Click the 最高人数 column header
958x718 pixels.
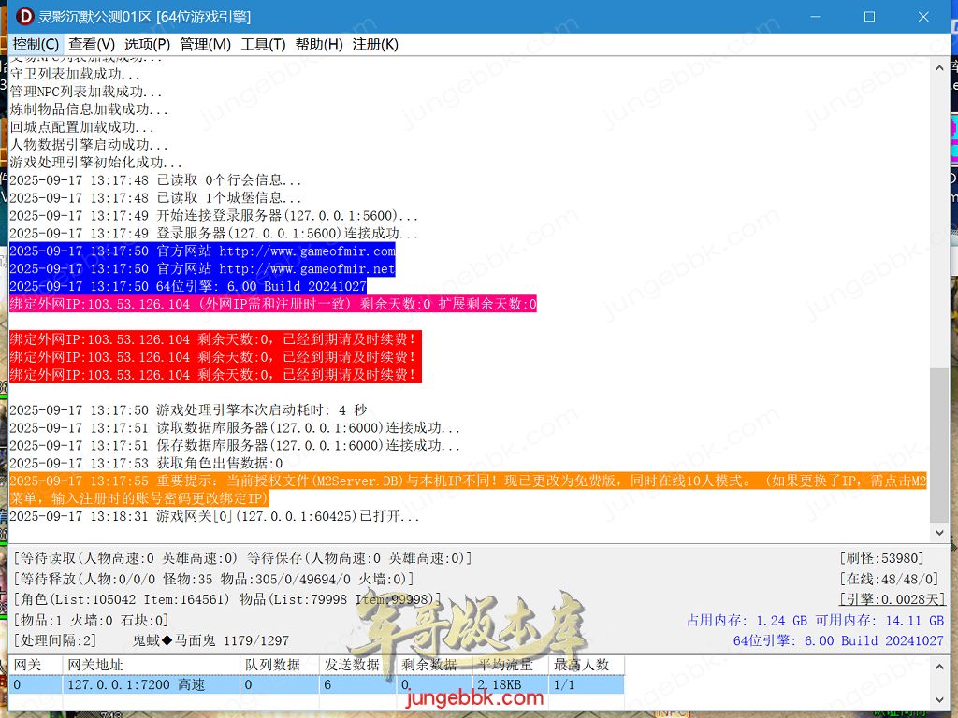[x=582, y=665]
